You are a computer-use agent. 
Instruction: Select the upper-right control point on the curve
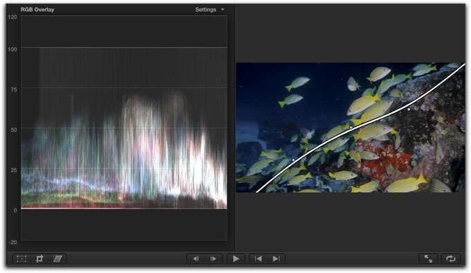409,109
